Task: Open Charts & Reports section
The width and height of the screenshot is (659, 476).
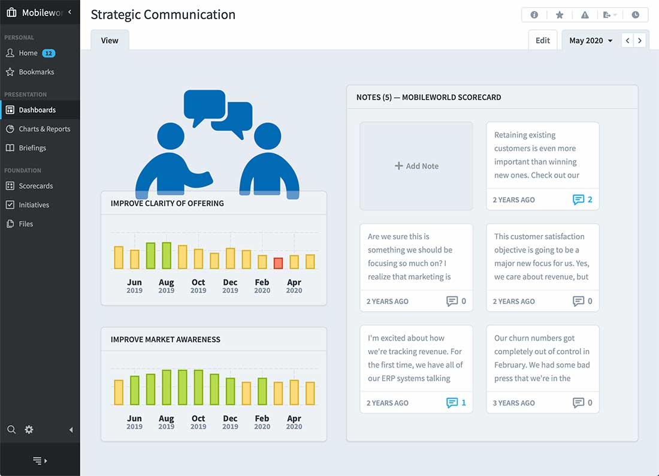Action: click(x=40, y=129)
